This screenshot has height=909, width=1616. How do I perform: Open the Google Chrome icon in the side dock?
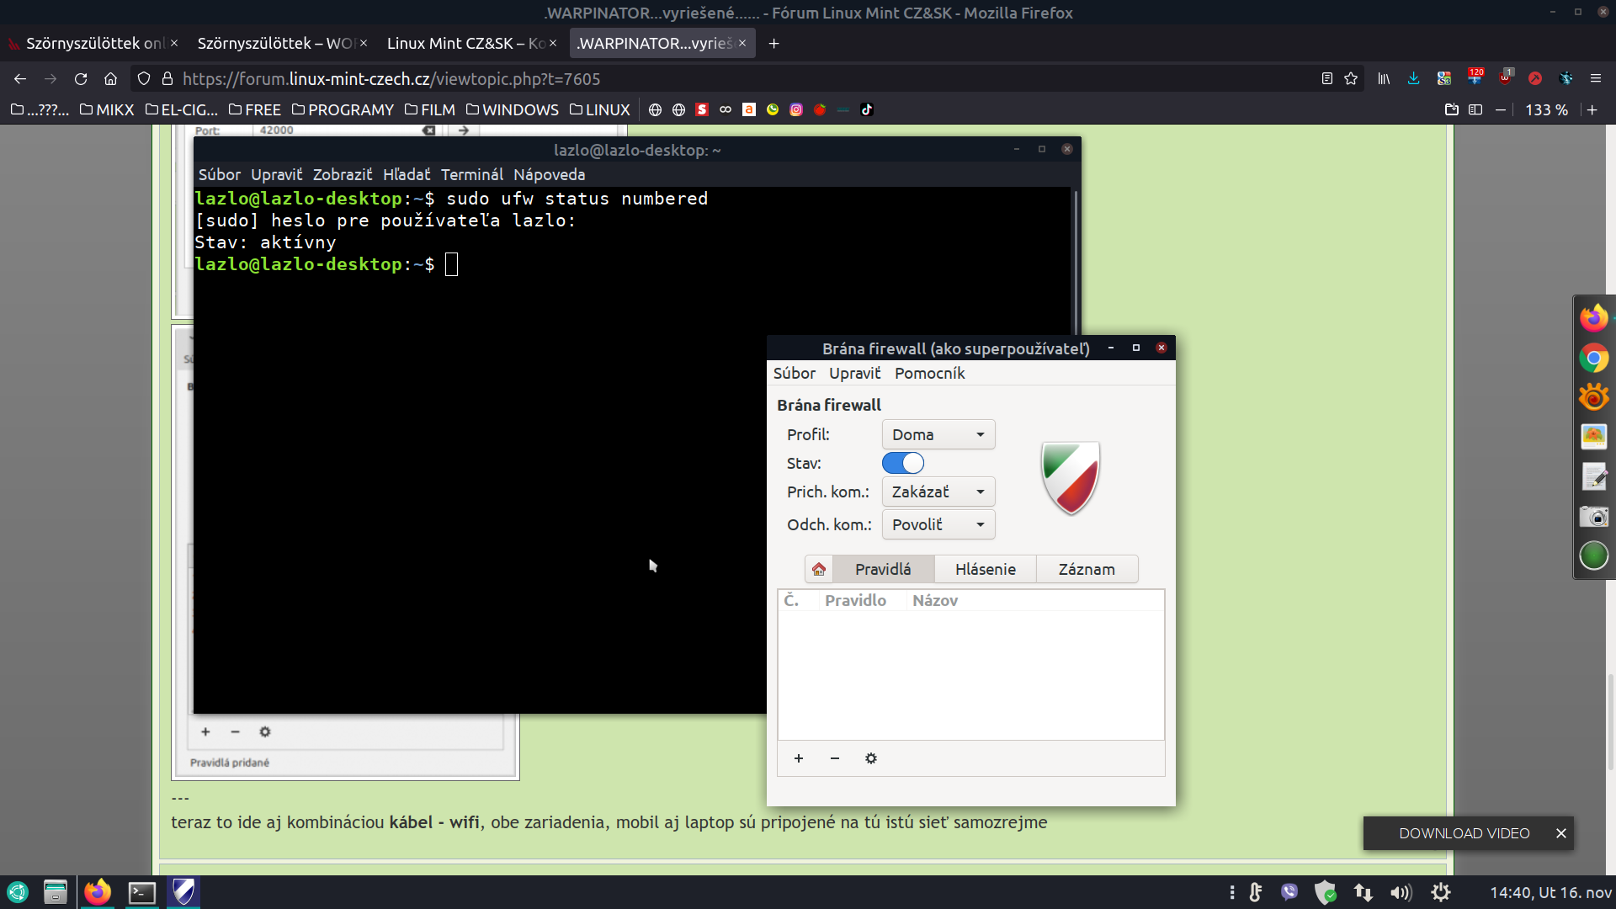click(x=1593, y=358)
